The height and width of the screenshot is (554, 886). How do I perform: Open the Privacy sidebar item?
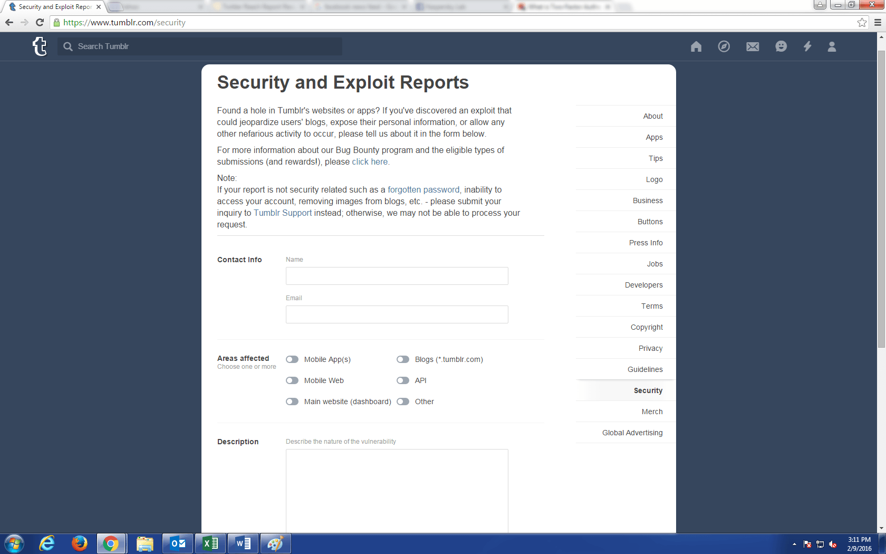(625, 348)
